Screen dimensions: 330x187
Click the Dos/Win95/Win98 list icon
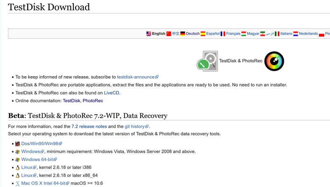click(18, 144)
